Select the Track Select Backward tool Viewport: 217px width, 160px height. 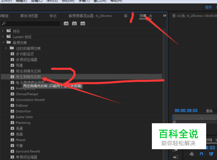pyautogui.click(x=175, y=157)
